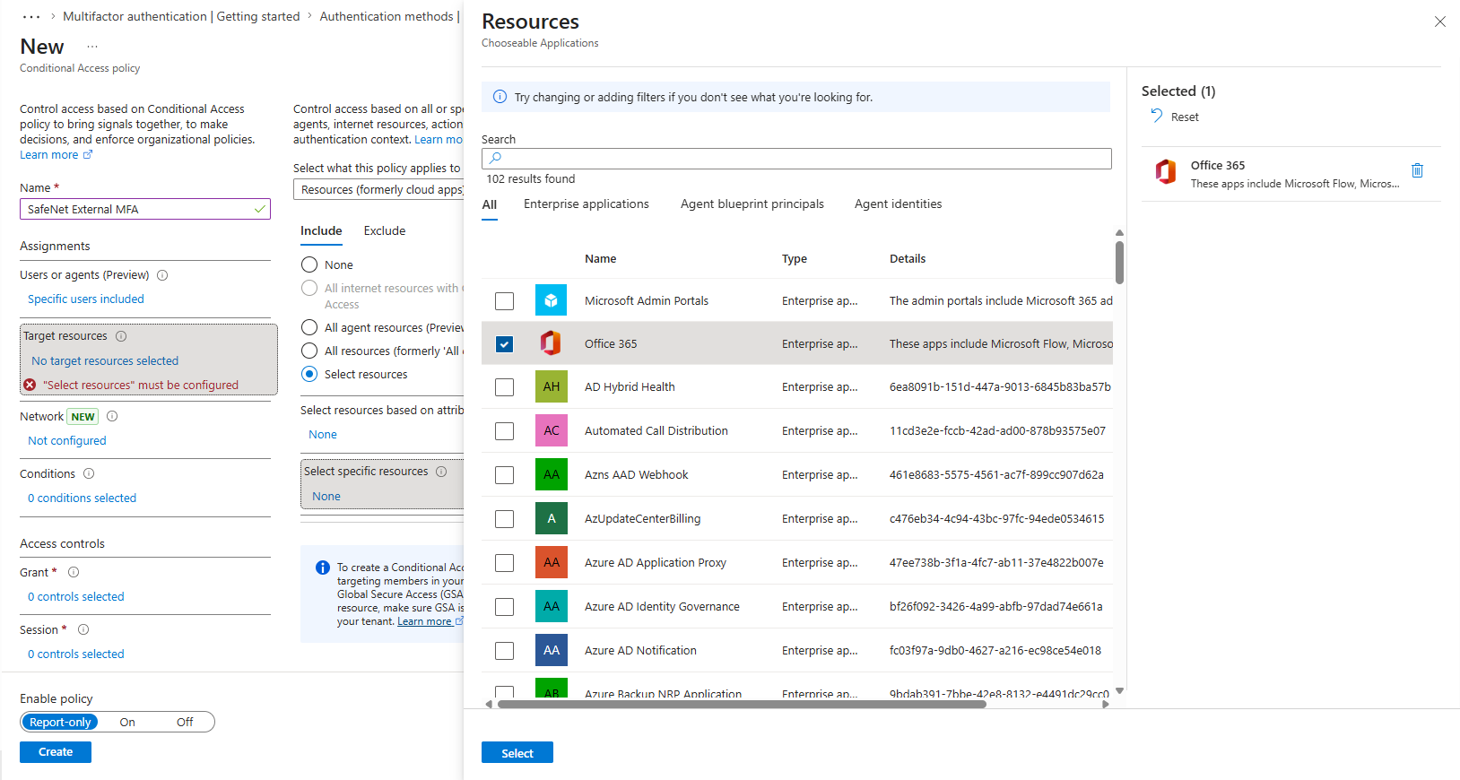Viewport: 1460px width, 780px height.
Task: Sort by the Name column header
Action: point(601,259)
